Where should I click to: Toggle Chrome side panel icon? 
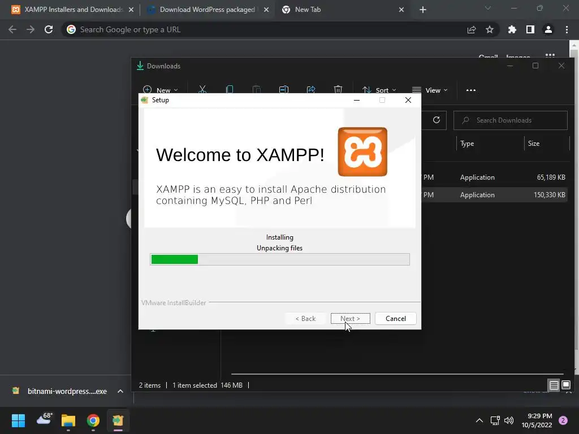(x=530, y=29)
